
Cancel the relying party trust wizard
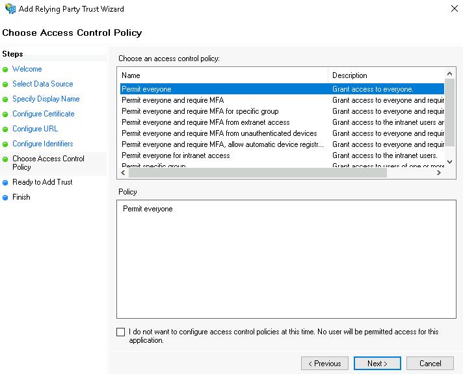tap(430, 363)
